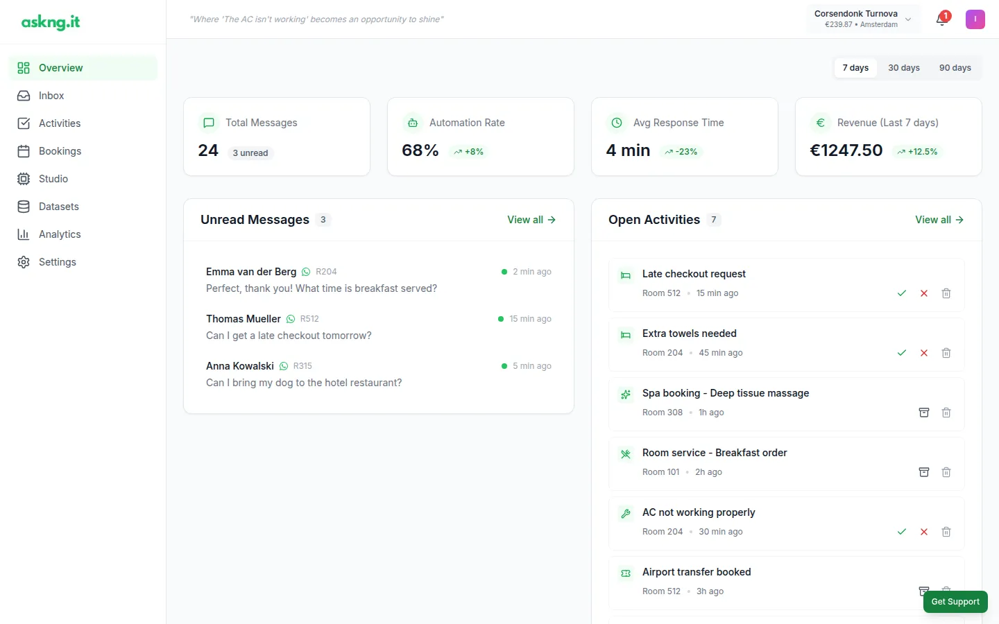
Task: Expand the Corsendonk Turnova hotel selector
Action: coord(863,19)
